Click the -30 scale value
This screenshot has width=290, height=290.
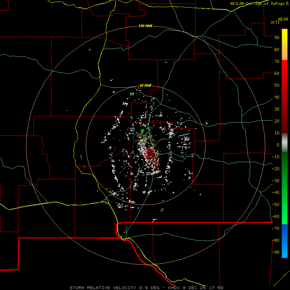click(275, 181)
